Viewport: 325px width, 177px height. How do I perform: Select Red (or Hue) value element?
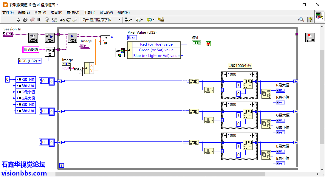point(156,44)
